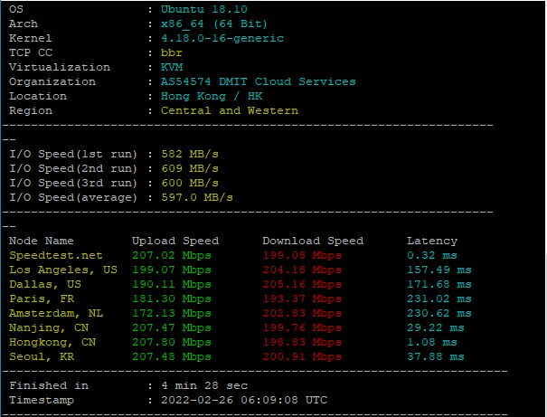The width and height of the screenshot is (547, 417).
Task: Click Amsterdam download '202.83 Mbps'
Action: pyautogui.click(x=302, y=313)
